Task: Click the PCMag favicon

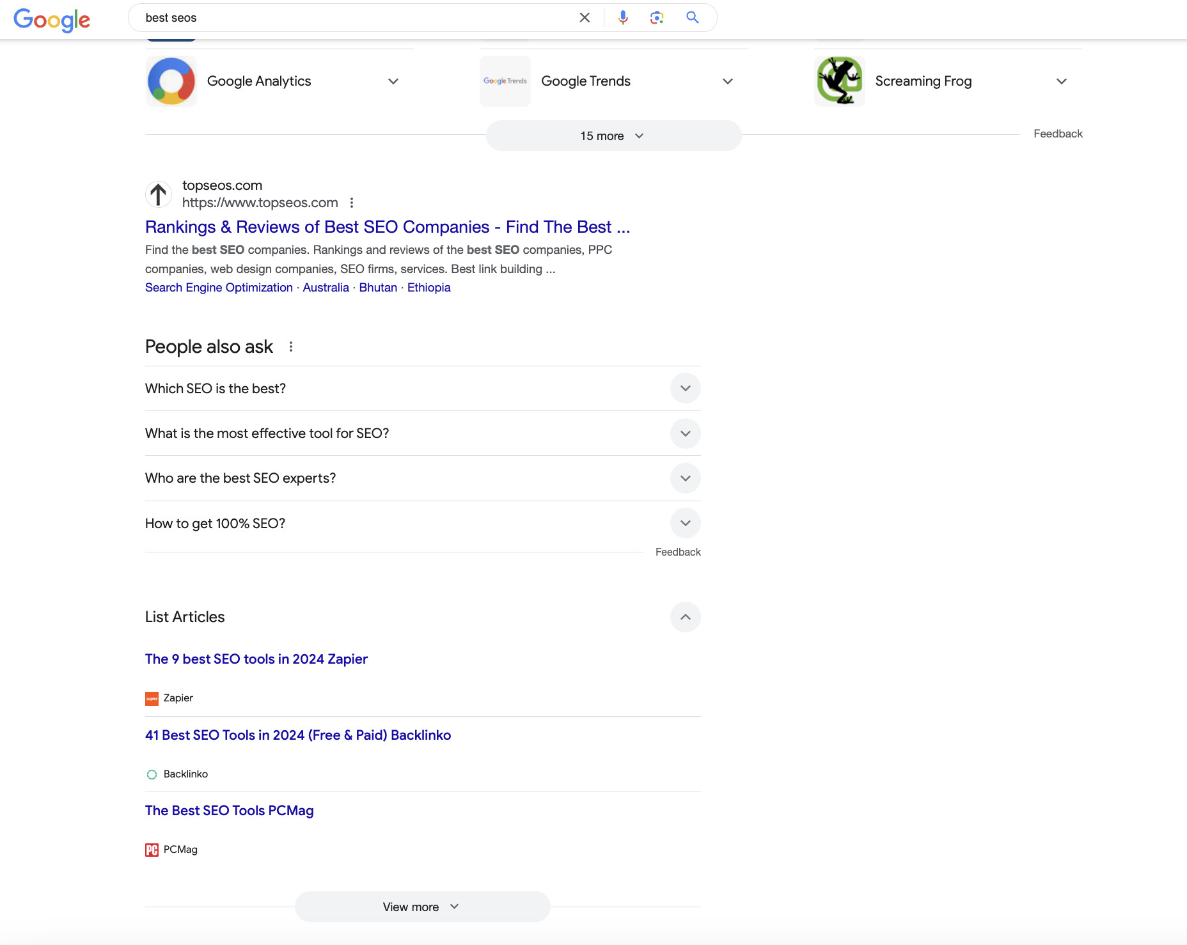Action: [x=151, y=849]
